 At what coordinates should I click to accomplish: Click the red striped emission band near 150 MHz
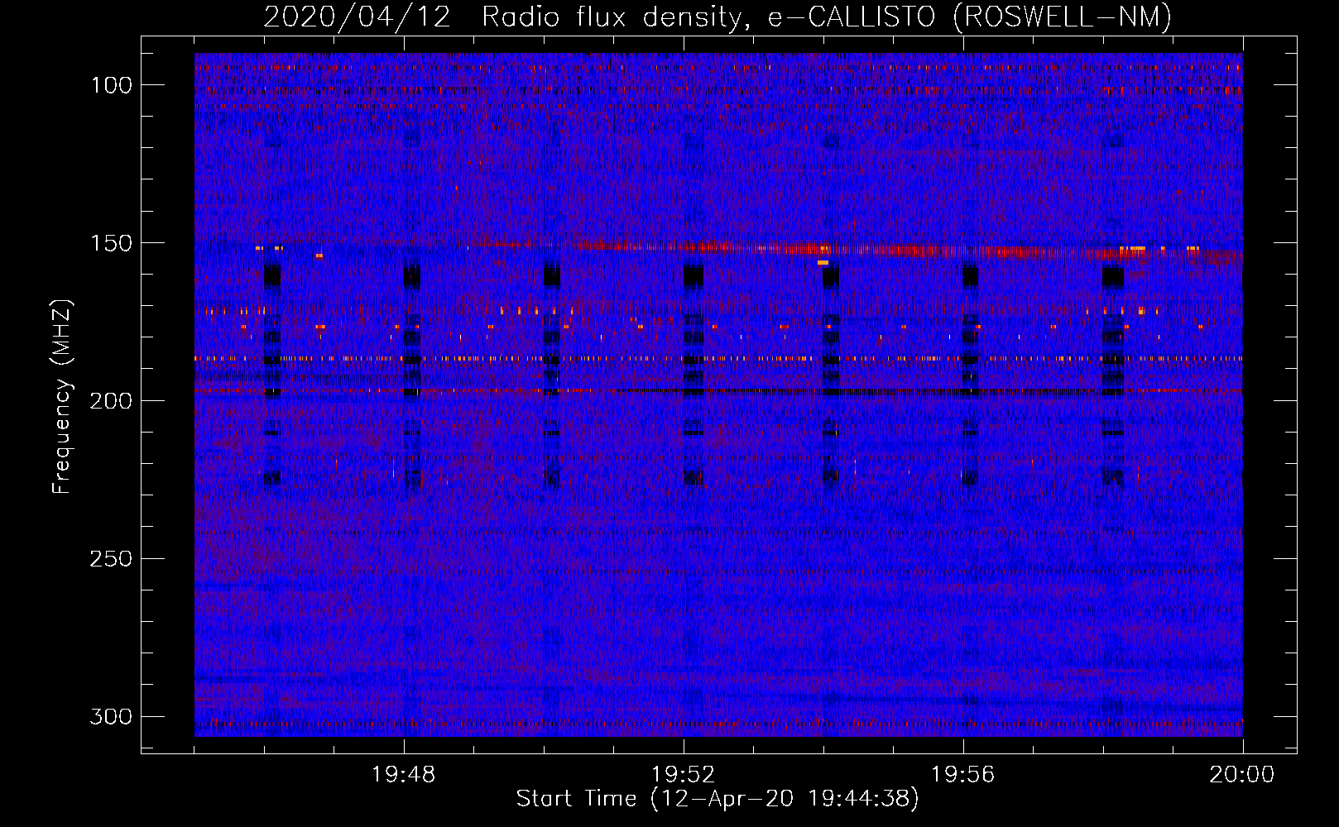click(828, 250)
